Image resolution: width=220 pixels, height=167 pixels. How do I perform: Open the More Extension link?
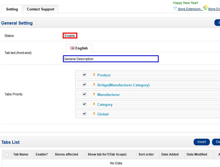tap(190, 9)
